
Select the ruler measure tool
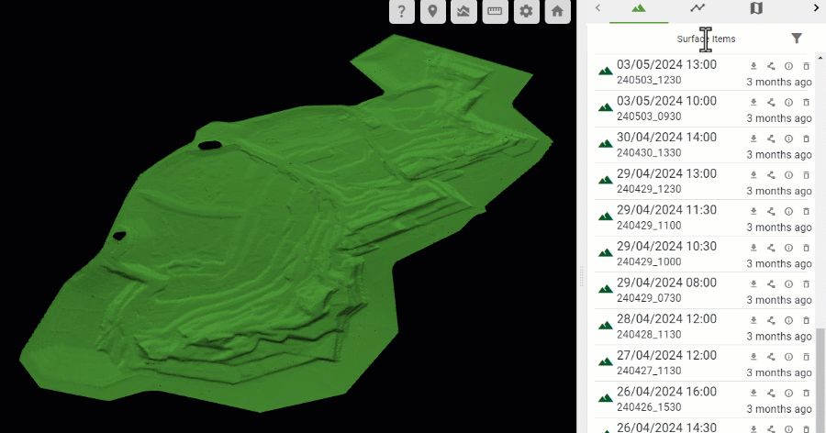click(x=496, y=11)
